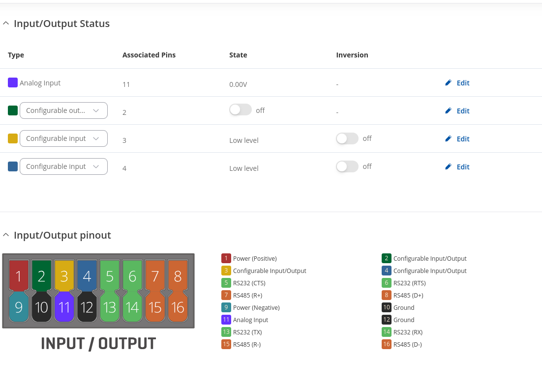The width and height of the screenshot is (542, 383).
Task: Collapse the Input/Output Status section
Action: click(6, 24)
